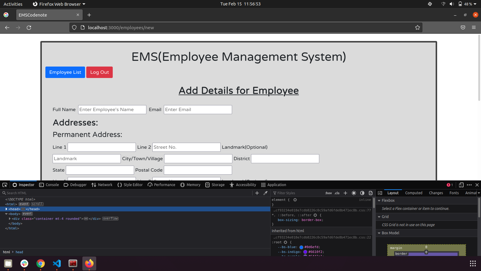Viewport: 481px width, 271px height.
Task: Open system status menu with battery
Action: point(468,4)
